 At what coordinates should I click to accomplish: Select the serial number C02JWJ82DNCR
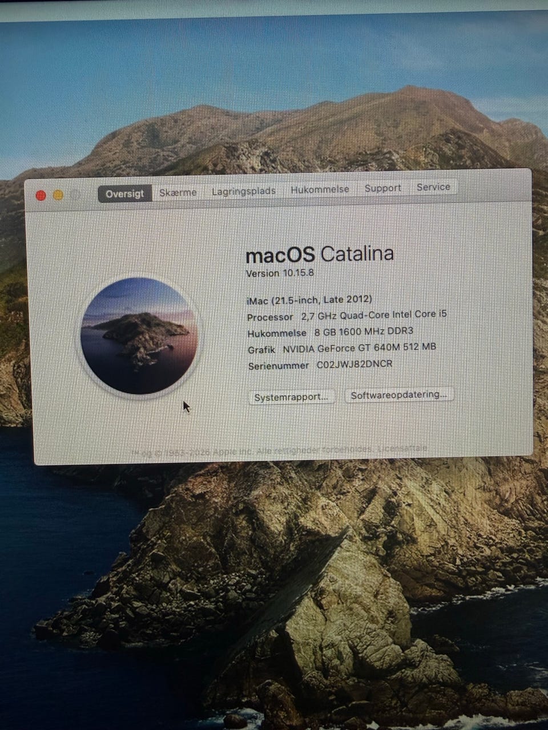coord(354,364)
